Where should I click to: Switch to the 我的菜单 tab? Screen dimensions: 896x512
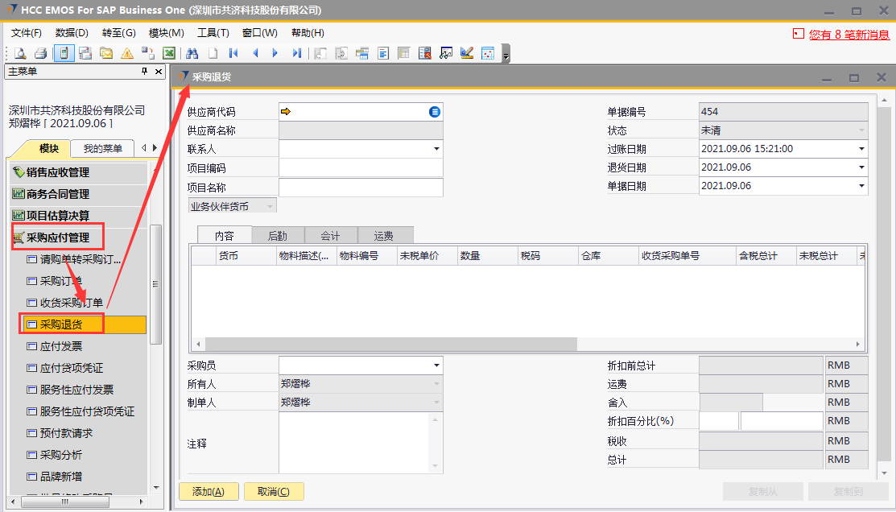point(103,149)
